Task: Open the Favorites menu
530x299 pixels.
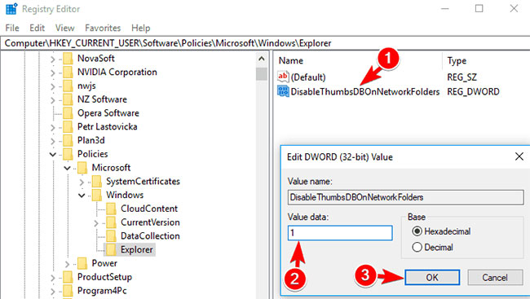Action: pos(103,28)
